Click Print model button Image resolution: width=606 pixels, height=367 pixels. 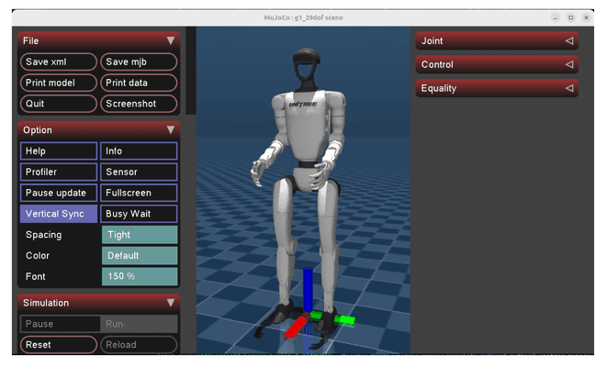point(59,83)
